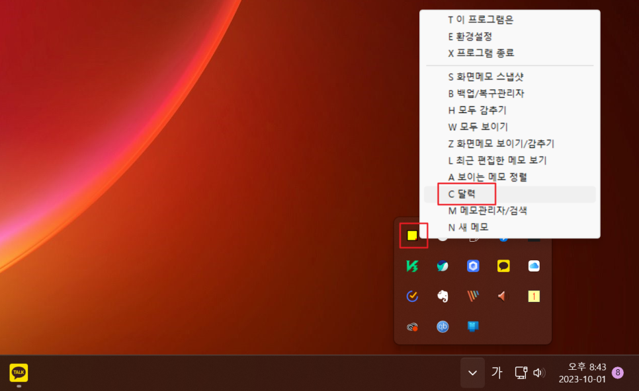Open the network status icon on taskbar
This screenshot has width=639, height=391.
tap(521, 373)
